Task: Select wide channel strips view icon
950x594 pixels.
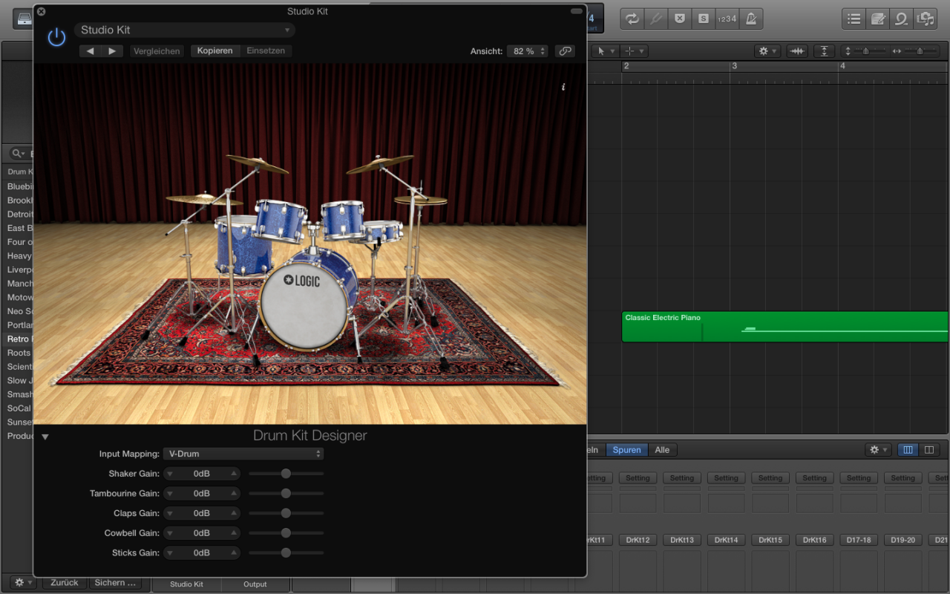Action: click(x=929, y=450)
